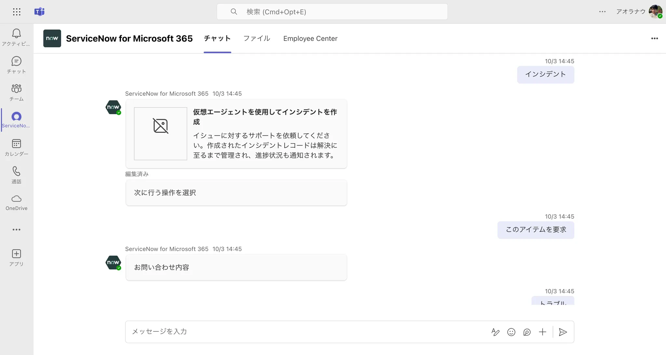Click the お問い合わせ内容 message
Viewport: 666px width, 355px height.
236,267
